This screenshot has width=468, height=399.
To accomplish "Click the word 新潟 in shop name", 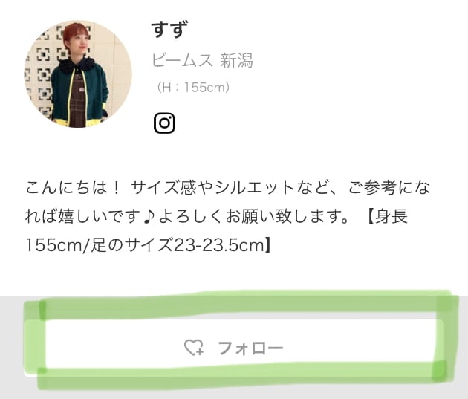I will [x=236, y=61].
